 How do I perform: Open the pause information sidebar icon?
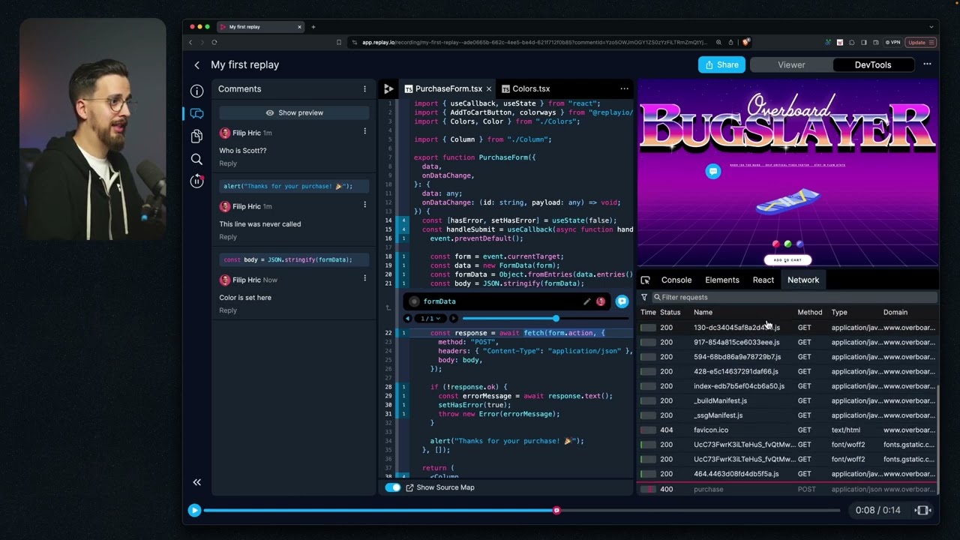[196, 181]
